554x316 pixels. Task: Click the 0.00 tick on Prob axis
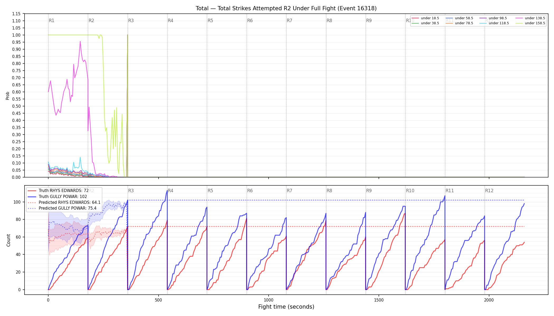[16, 177]
